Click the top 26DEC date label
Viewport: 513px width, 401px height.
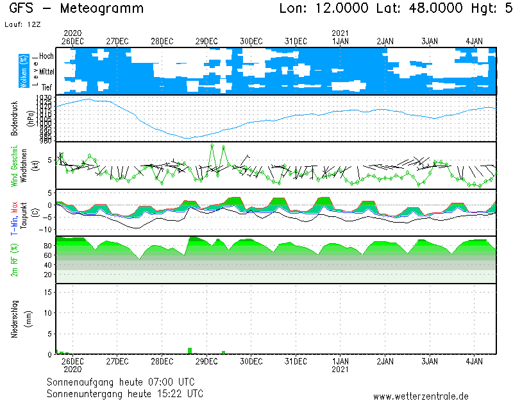[x=72, y=42]
